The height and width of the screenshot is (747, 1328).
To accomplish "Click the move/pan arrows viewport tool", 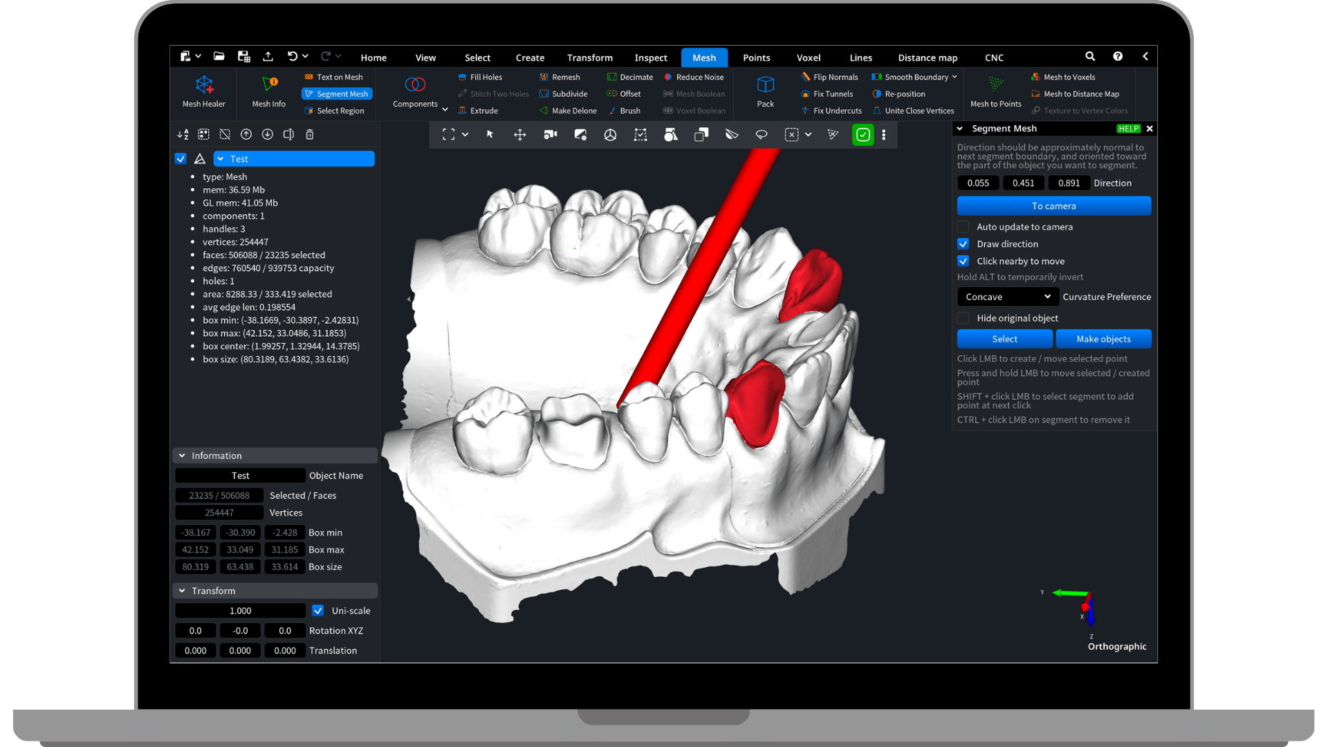I will tap(519, 135).
